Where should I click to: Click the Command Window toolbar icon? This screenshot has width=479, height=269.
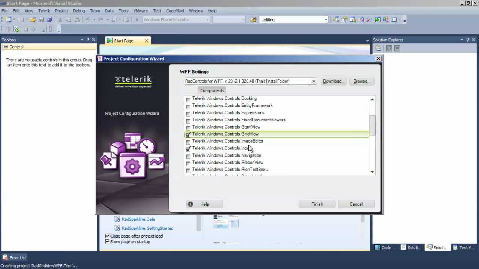click(x=394, y=19)
